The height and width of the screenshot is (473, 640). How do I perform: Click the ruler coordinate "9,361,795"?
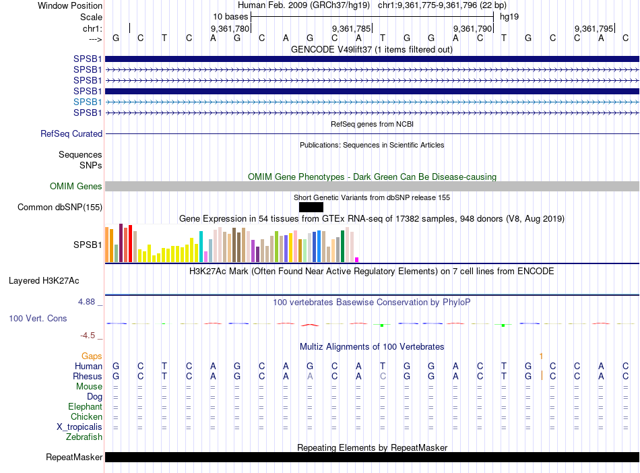594,28
